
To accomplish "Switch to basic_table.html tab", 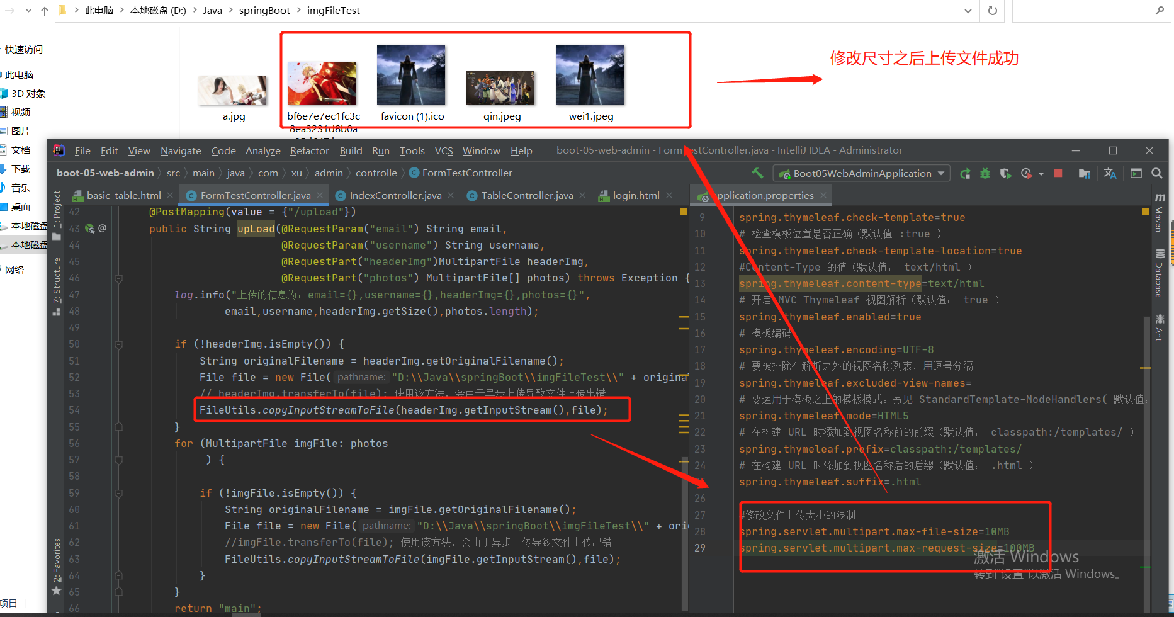I will tap(123, 196).
